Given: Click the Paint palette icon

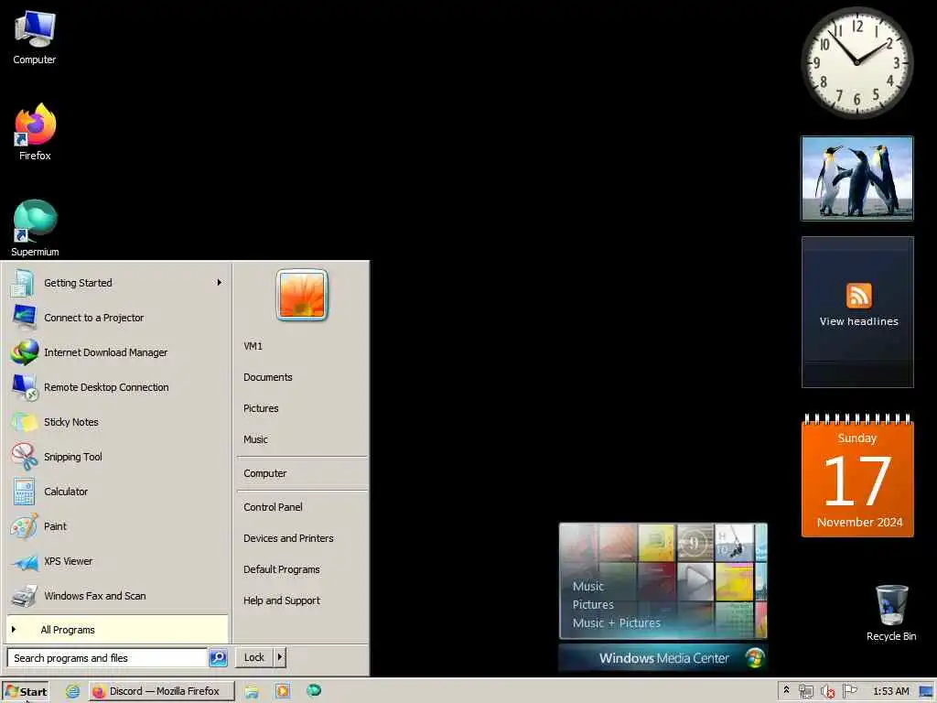Looking at the screenshot, I should coord(25,526).
